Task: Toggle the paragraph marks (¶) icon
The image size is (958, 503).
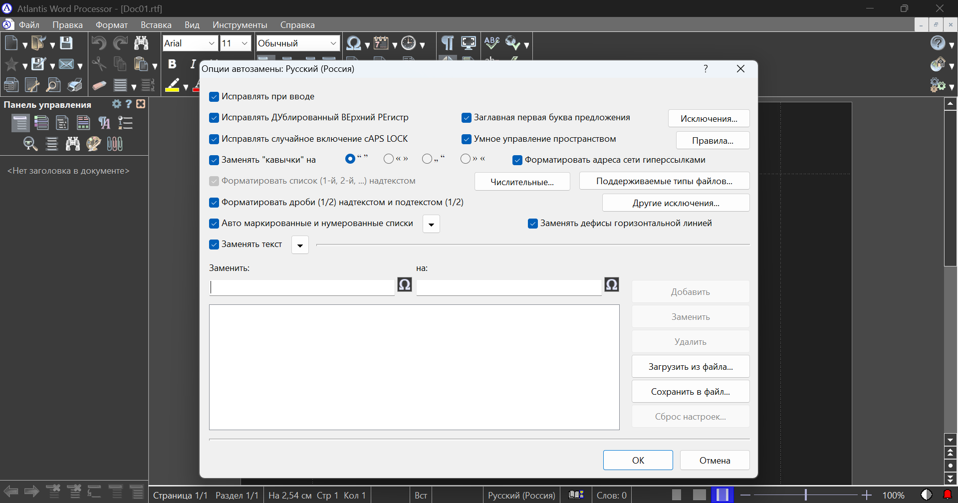Action: point(448,43)
